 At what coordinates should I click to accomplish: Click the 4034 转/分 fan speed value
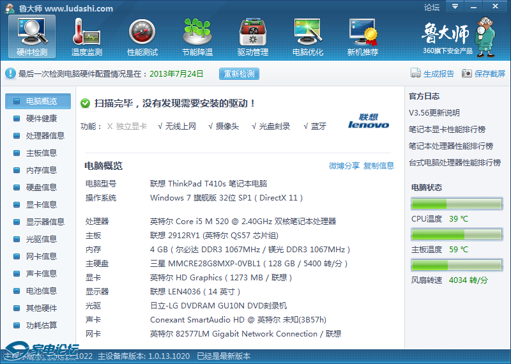pos(468,280)
